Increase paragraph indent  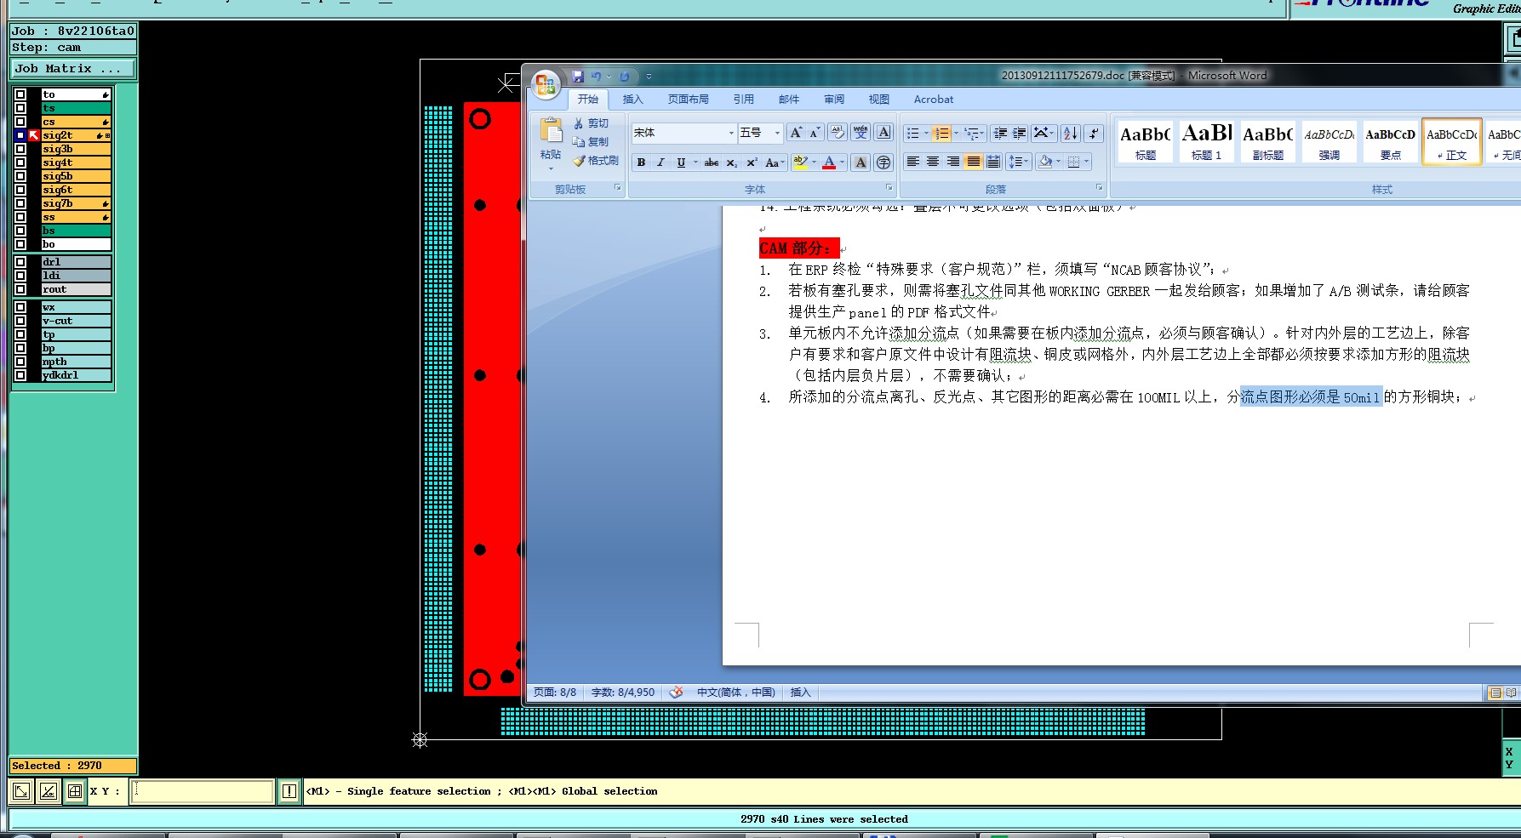point(1020,133)
